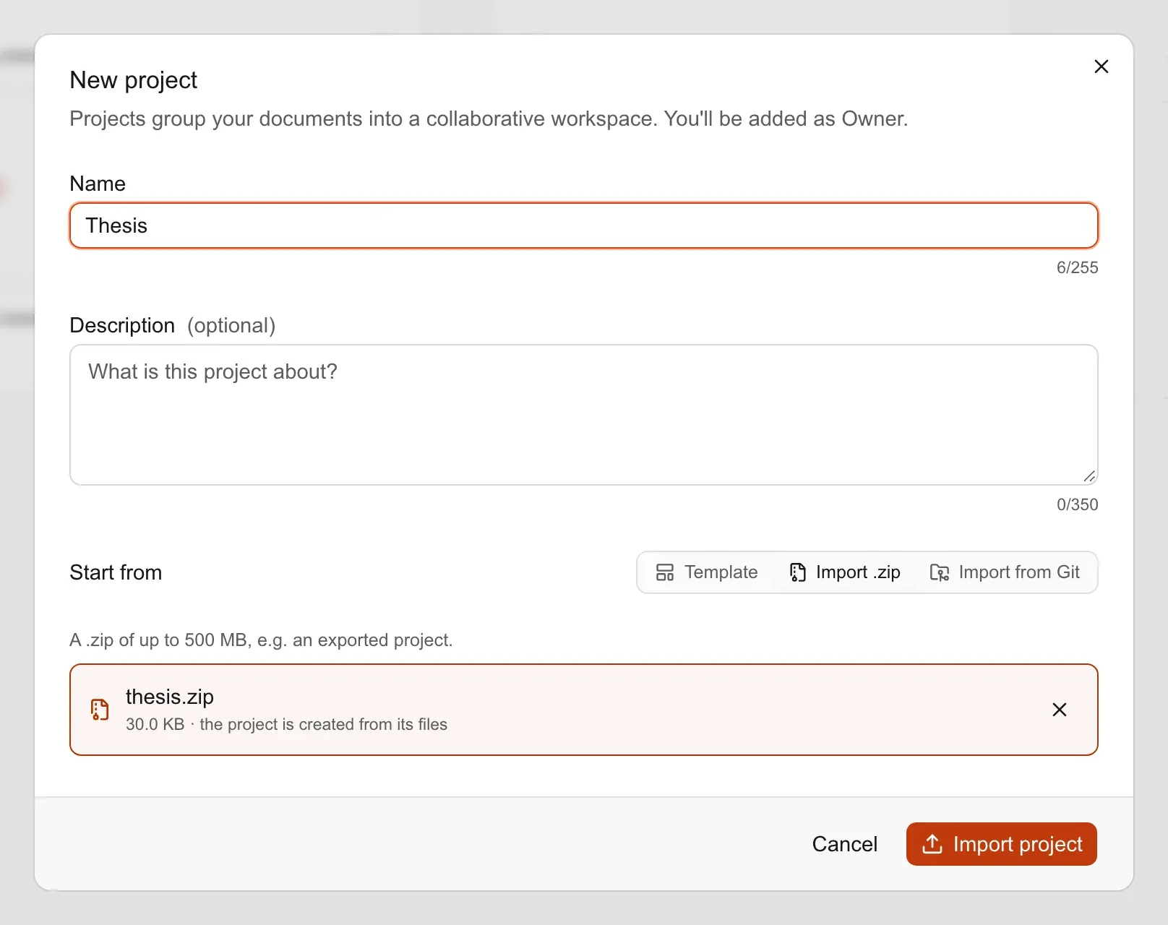This screenshot has height=925, width=1168.
Task: Click the '30.0 KB' file size text
Action: (x=155, y=724)
